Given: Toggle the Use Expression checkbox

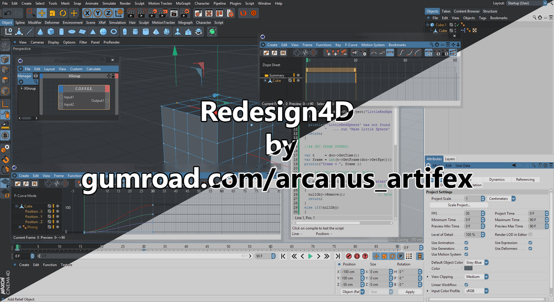Looking at the screenshot, I should point(530,243).
